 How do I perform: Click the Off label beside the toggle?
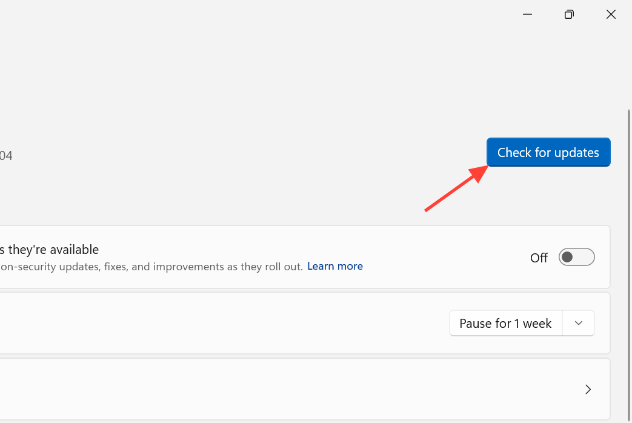(539, 258)
